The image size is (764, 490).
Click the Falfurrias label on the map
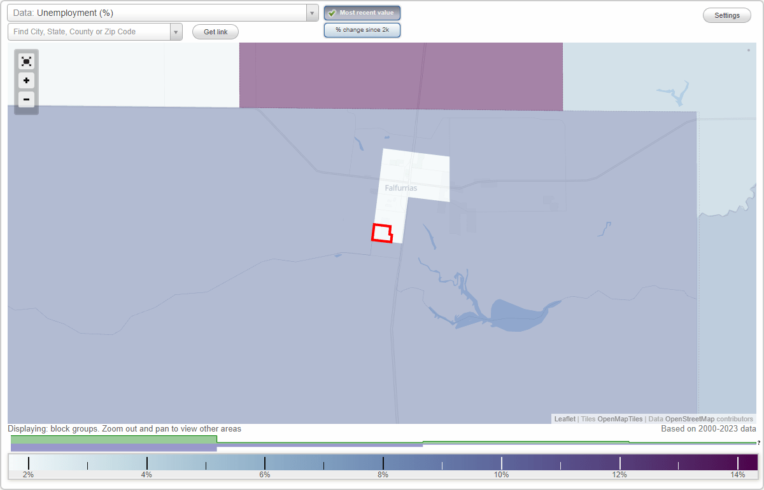click(x=401, y=188)
